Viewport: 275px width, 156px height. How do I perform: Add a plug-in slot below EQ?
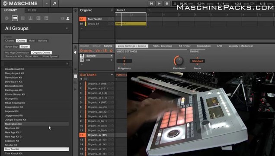82,64
